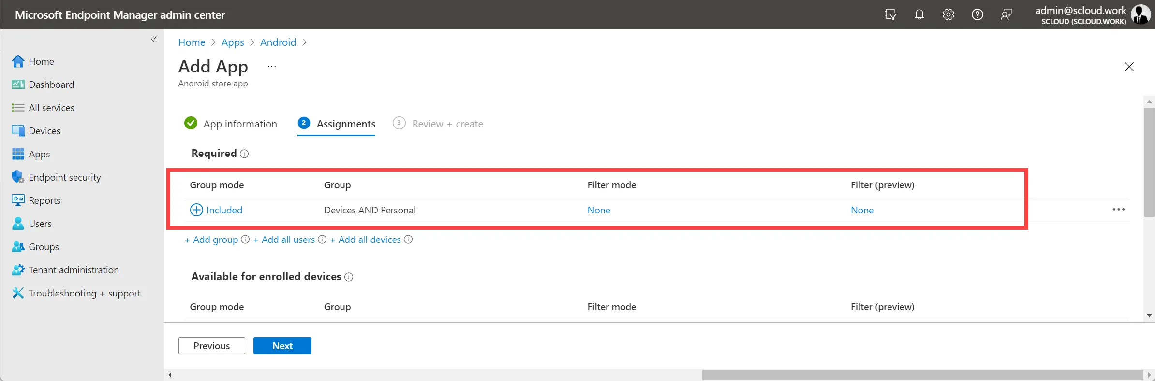Open the Groups sidebar icon
This screenshot has height=381, width=1155.
tap(18, 247)
